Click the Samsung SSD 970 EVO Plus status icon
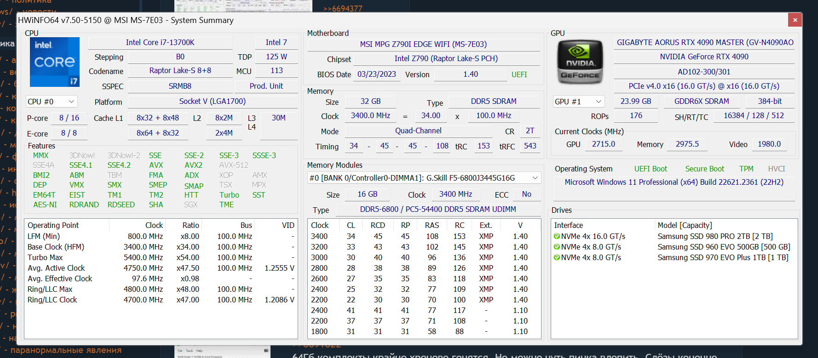Image resolution: width=818 pixels, height=358 pixels. [557, 257]
